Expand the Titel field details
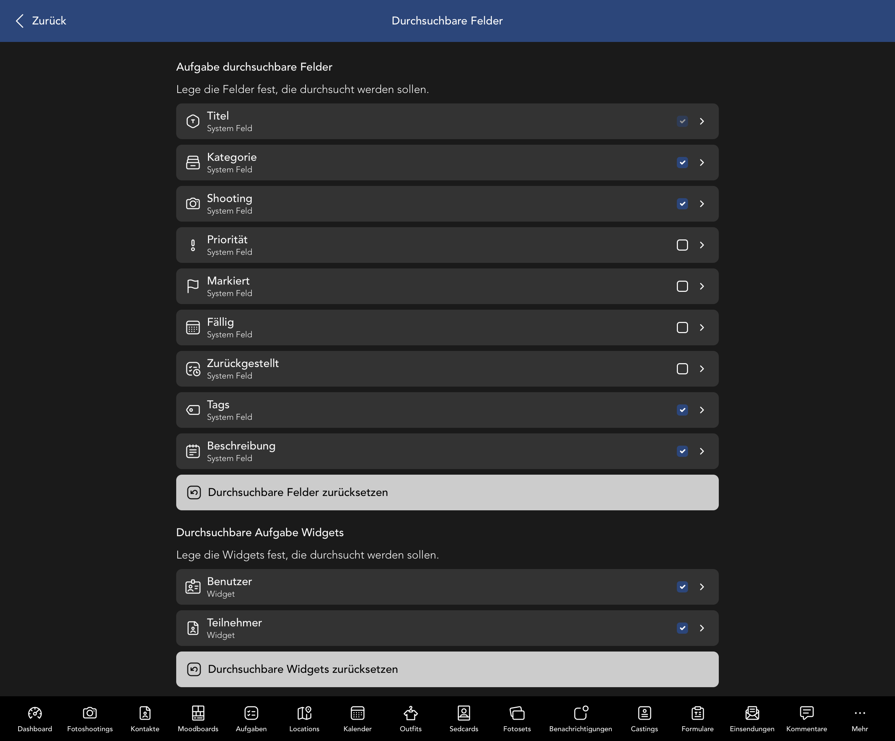The image size is (895, 741). [x=702, y=121]
